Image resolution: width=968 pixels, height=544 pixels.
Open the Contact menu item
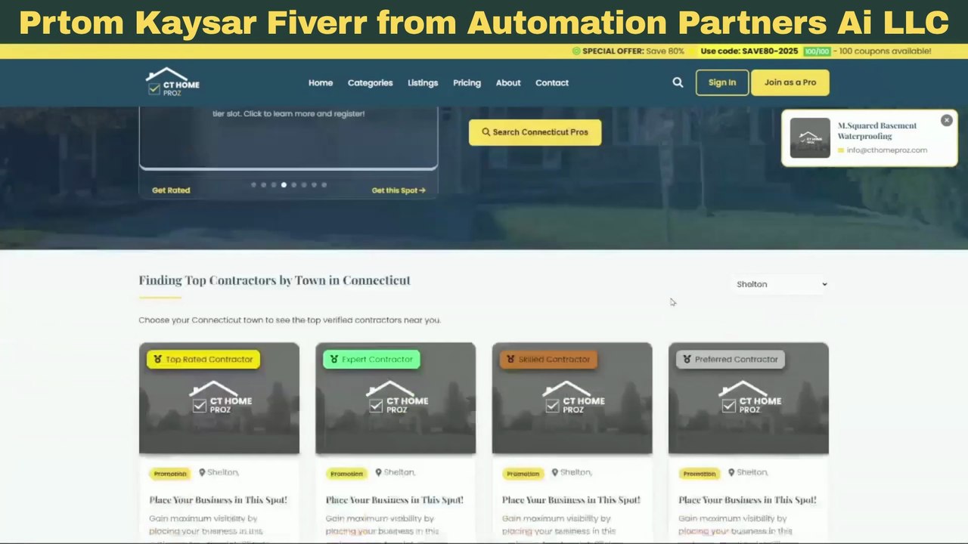[552, 83]
